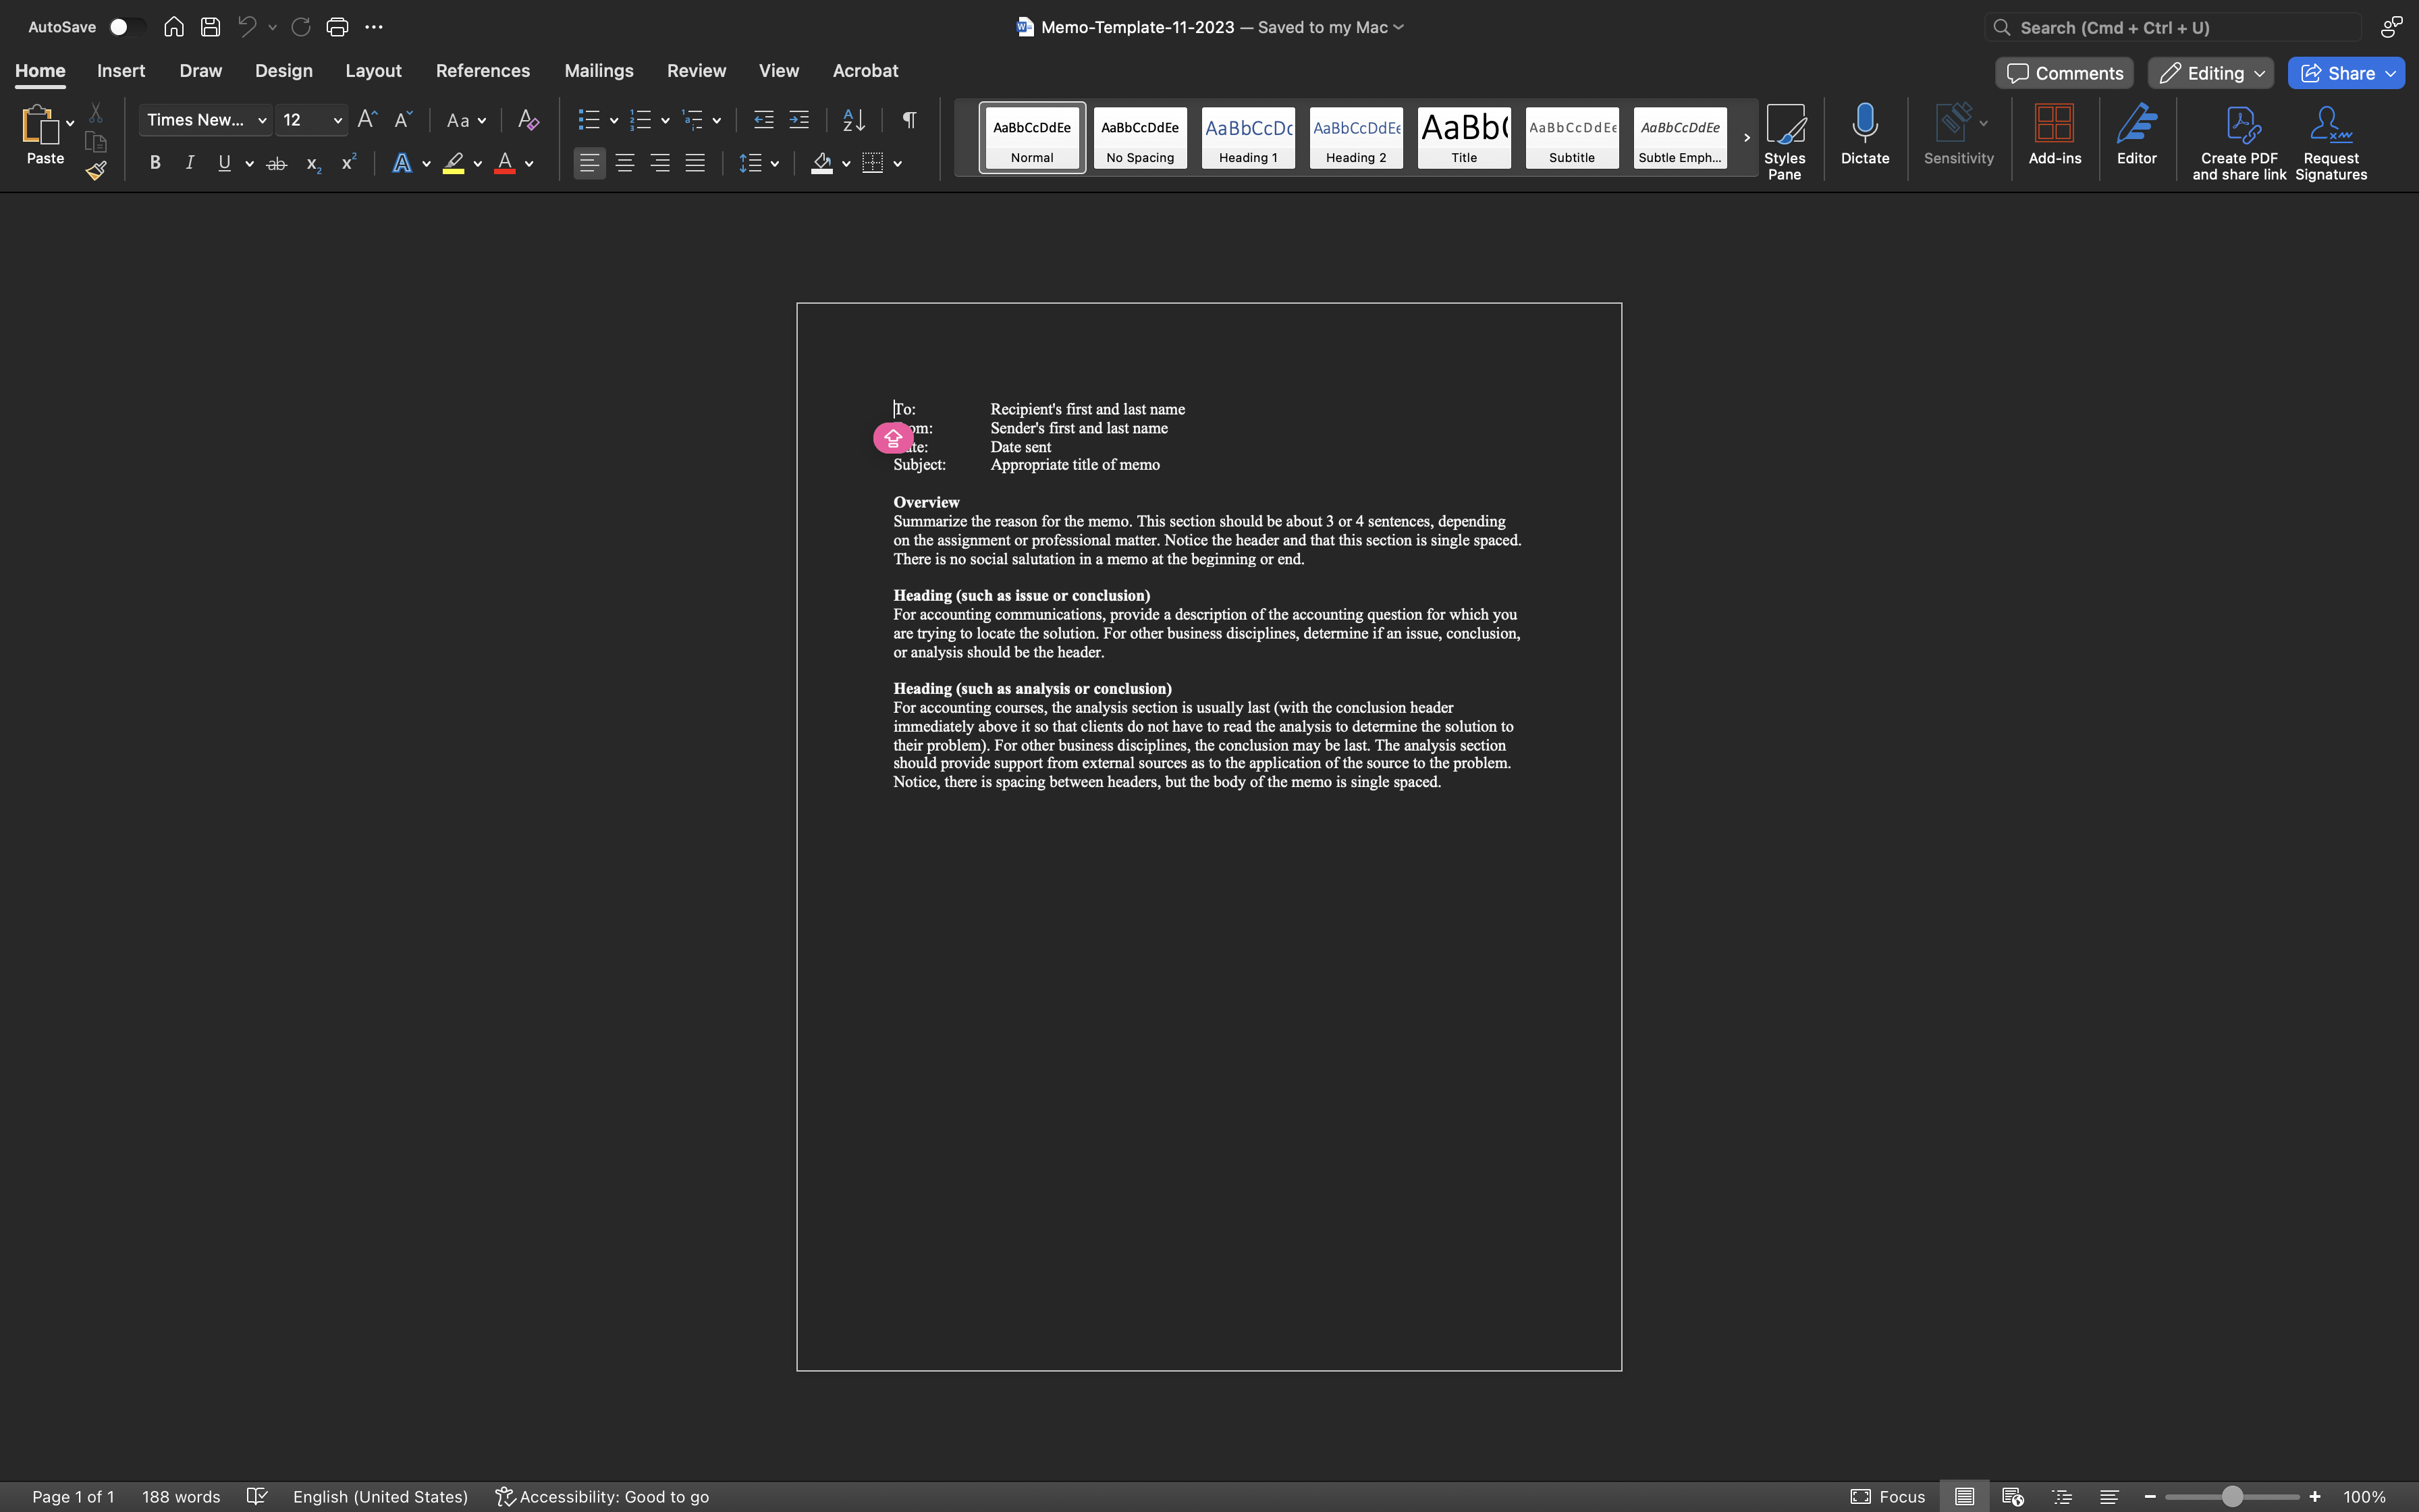Viewport: 2419px width, 1512px height.
Task: Click the Comments button
Action: [x=2064, y=73]
